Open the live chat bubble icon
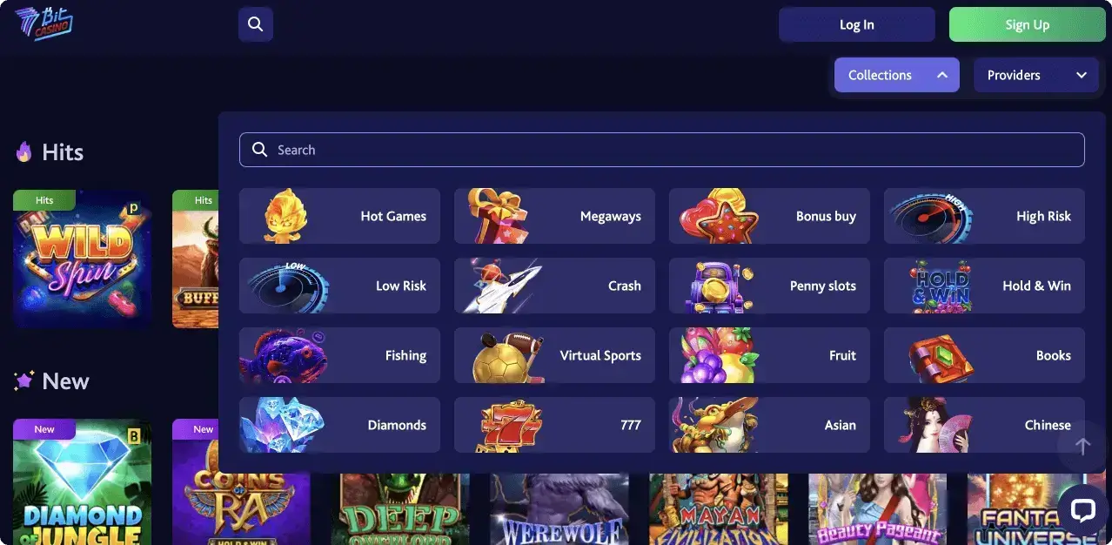The image size is (1112, 545). tap(1082, 509)
